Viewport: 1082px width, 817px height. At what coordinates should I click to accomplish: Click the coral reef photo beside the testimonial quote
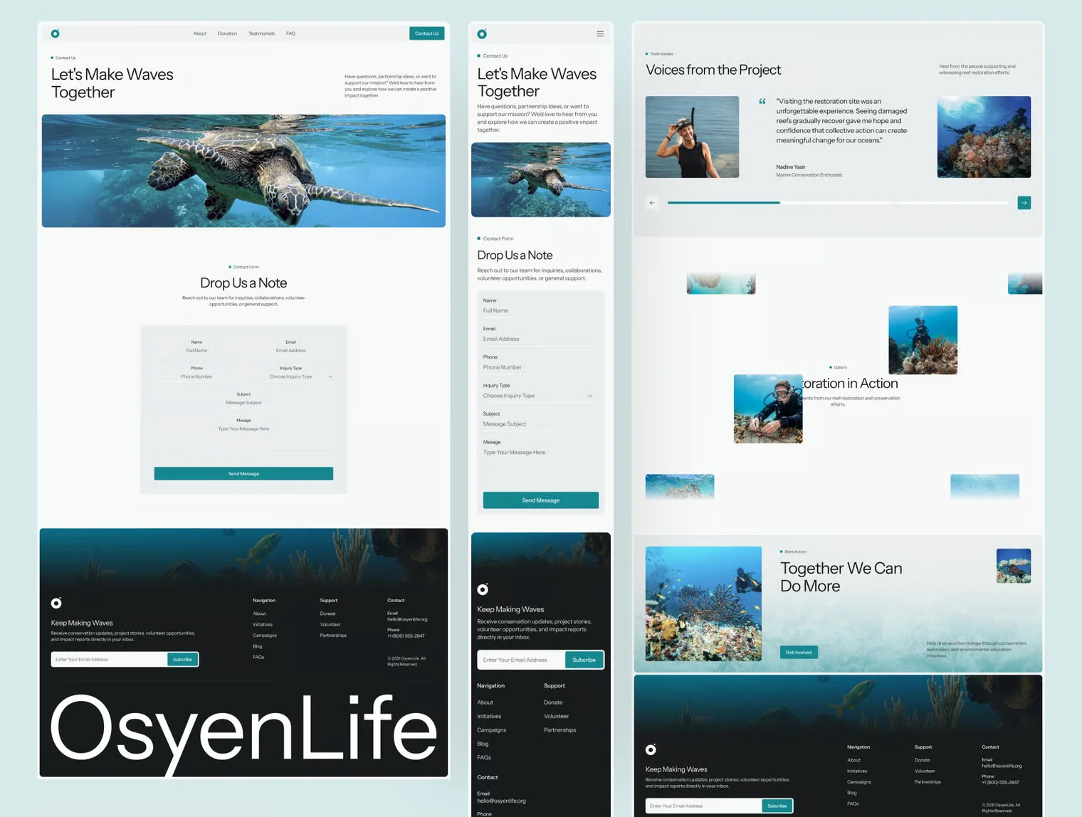(984, 137)
